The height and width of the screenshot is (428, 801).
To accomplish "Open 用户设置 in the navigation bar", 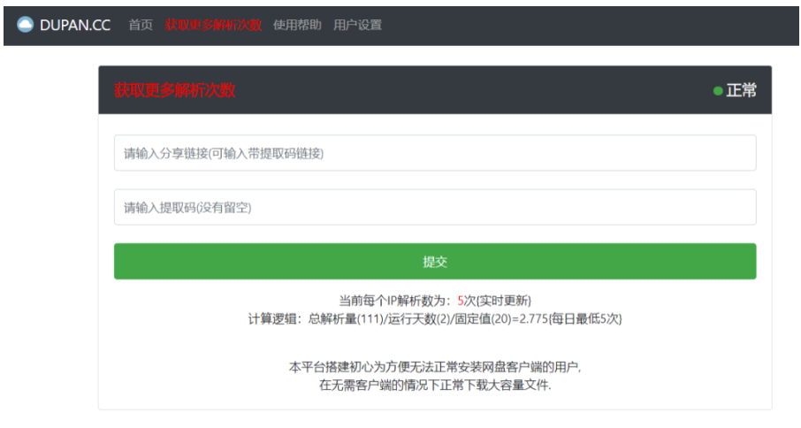I will click(x=357, y=25).
